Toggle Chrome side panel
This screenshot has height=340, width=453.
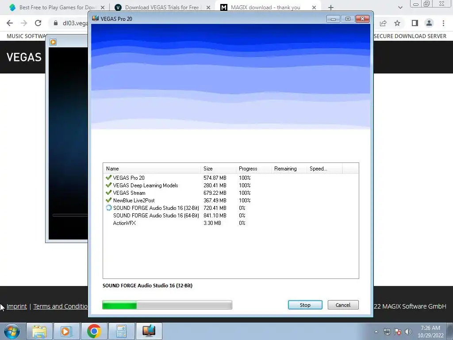(x=415, y=23)
